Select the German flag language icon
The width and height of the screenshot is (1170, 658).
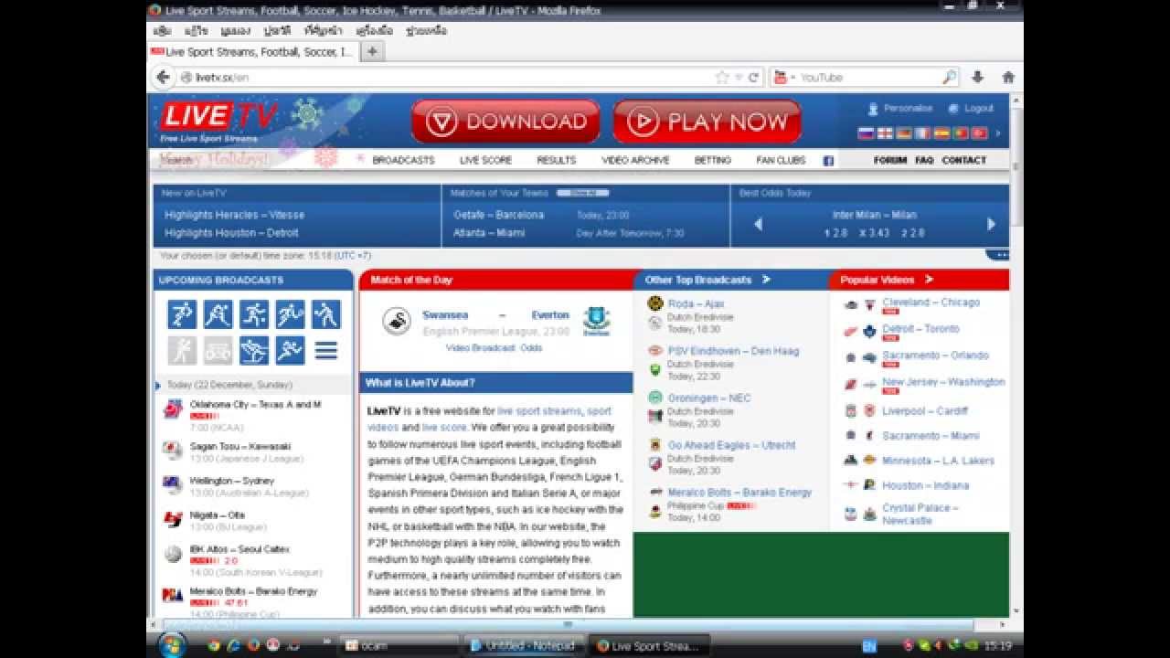904,133
